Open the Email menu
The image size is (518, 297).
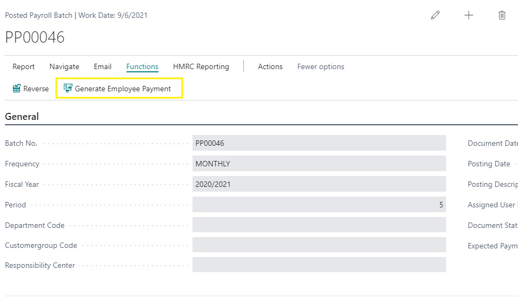click(x=102, y=66)
